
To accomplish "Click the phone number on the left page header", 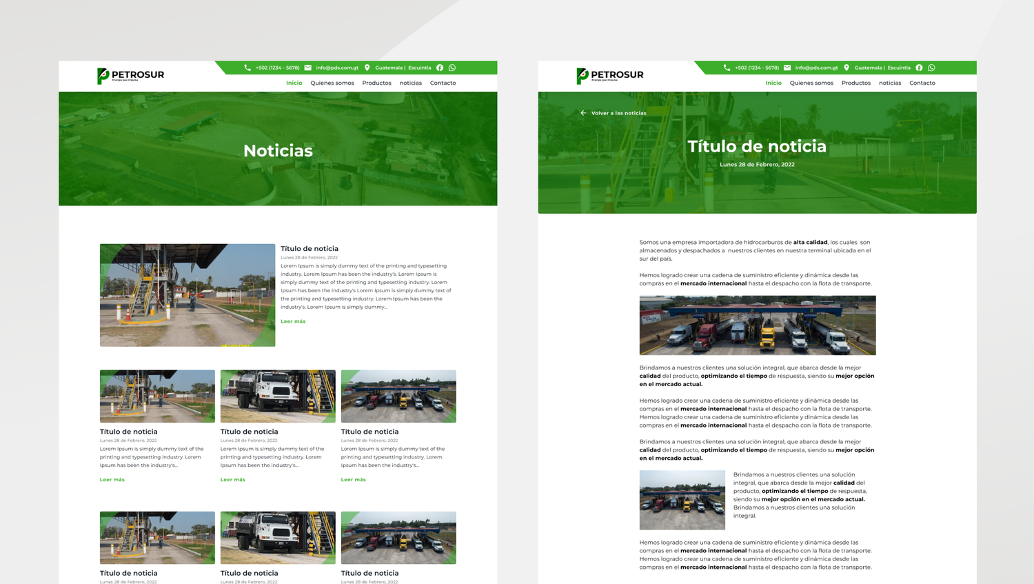I will click(x=278, y=68).
